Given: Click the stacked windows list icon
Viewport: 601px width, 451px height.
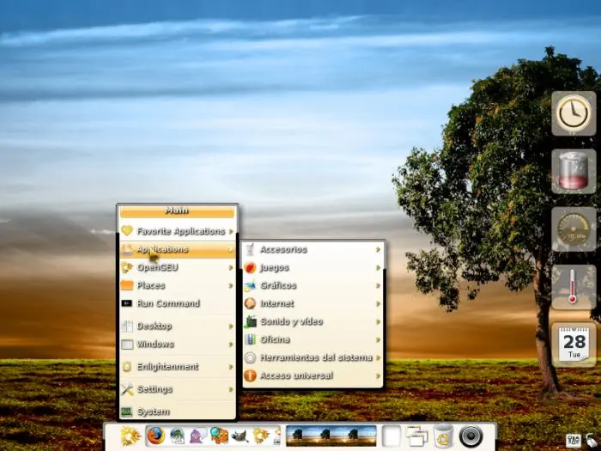Looking at the screenshot, I should pyautogui.click(x=416, y=436).
